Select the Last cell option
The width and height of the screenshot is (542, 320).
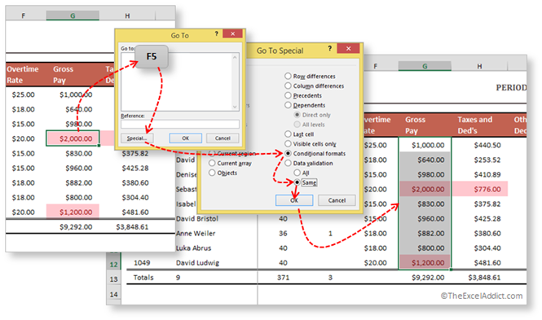288,134
